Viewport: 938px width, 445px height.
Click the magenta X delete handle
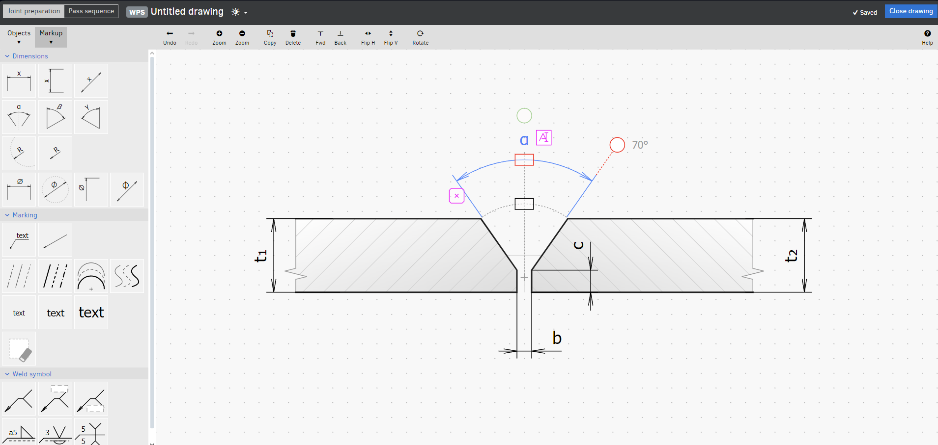point(456,196)
